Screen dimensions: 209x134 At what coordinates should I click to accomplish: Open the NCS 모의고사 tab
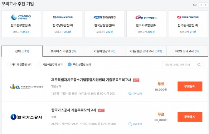[187, 51]
